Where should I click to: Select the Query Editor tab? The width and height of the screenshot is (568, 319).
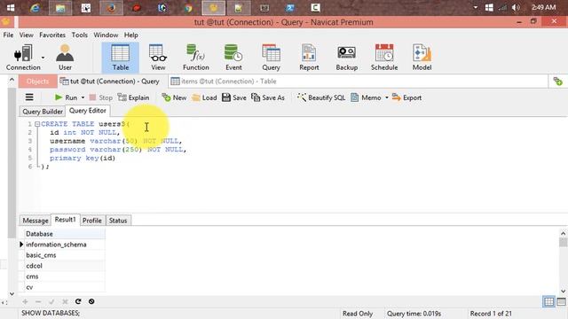pos(87,111)
